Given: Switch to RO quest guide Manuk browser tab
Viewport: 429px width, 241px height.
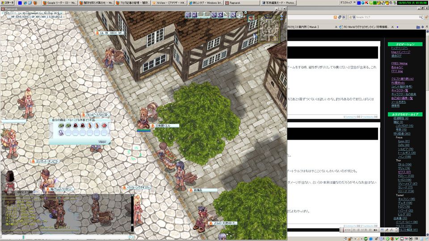Looking at the screenshot, I should point(311,27).
